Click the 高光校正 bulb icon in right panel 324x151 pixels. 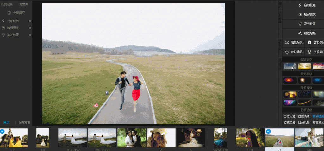(x=300, y=24)
